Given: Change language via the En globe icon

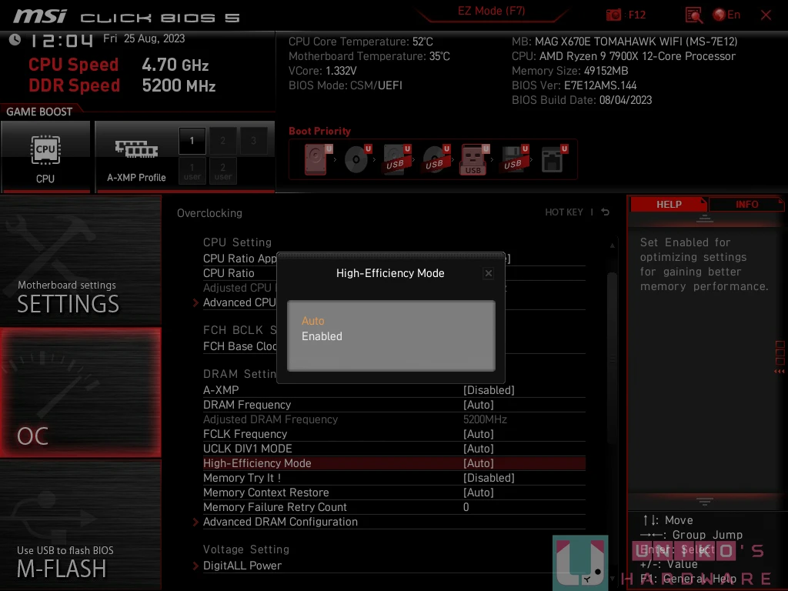Looking at the screenshot, I should coord(726,15).
